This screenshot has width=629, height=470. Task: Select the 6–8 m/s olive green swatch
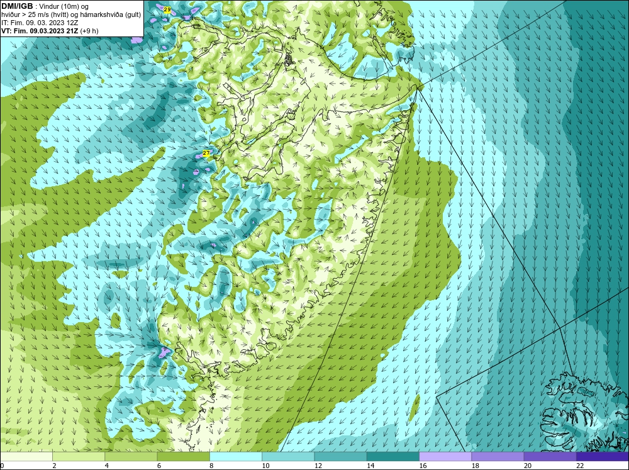pos(183,457)
